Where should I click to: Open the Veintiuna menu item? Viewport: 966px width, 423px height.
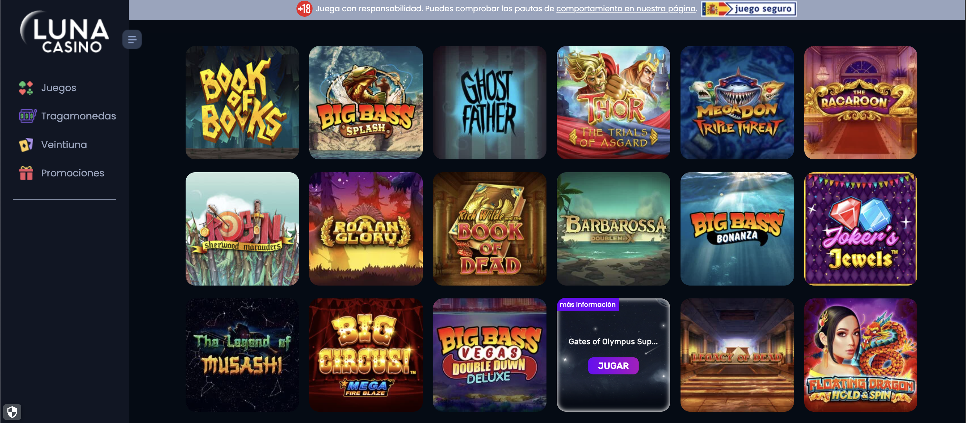point(64,145)
